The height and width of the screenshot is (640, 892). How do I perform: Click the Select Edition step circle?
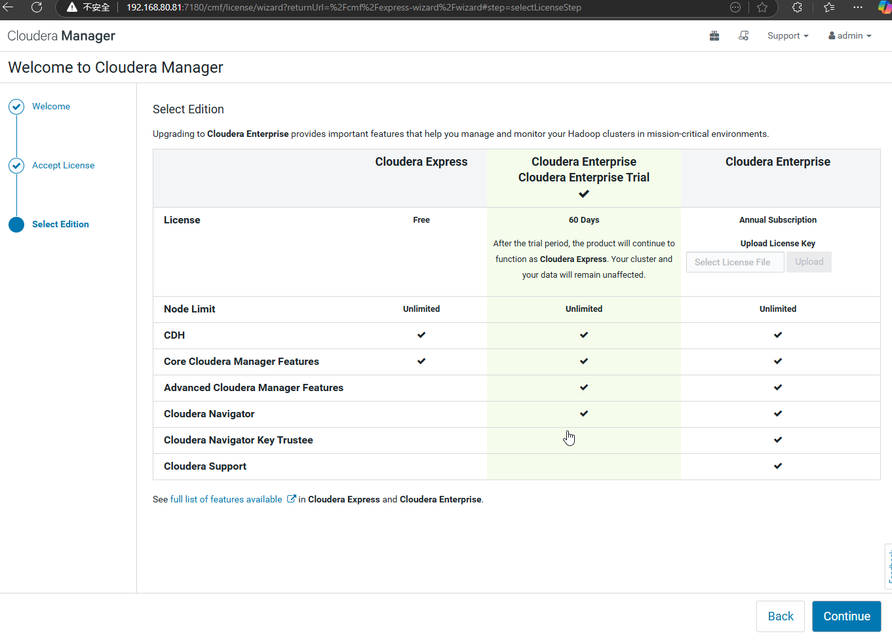[16, 225]
